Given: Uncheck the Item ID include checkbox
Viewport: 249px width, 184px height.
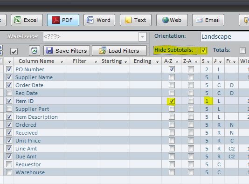Looking at the screenshot, I should coord(9,101).
